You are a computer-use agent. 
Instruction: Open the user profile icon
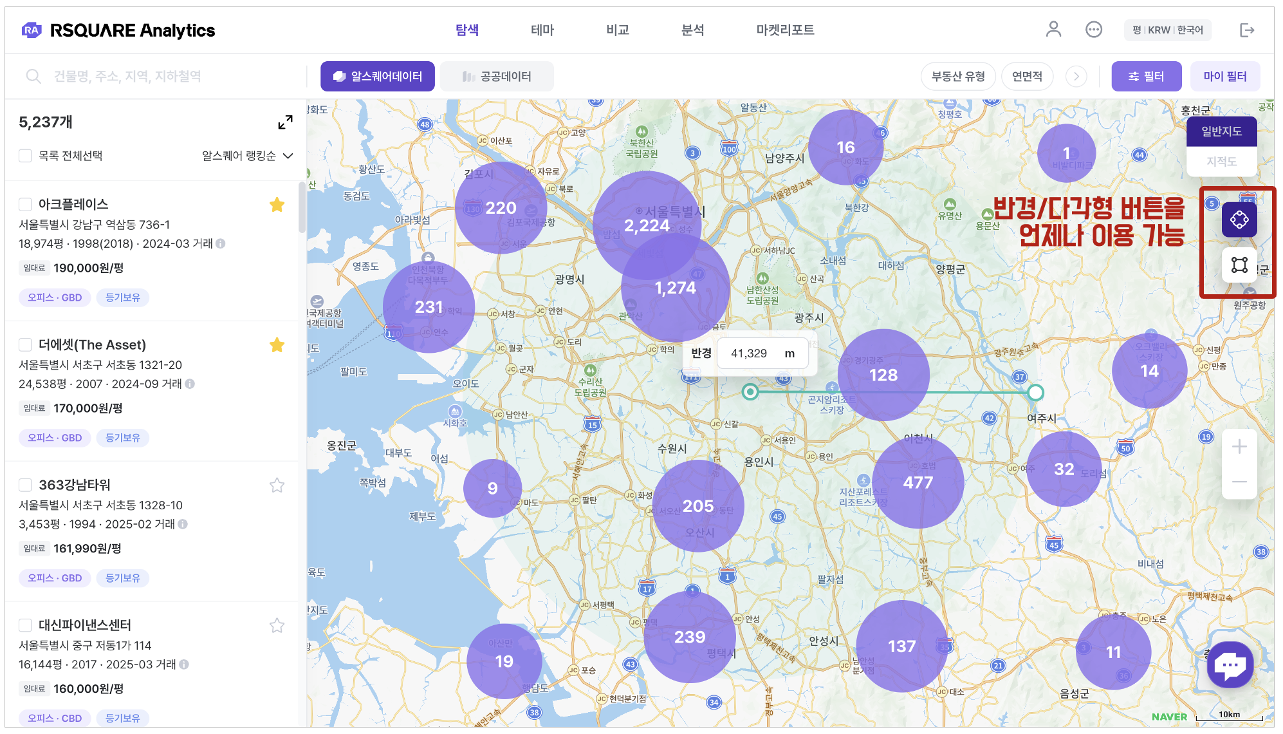point(1053,30)
